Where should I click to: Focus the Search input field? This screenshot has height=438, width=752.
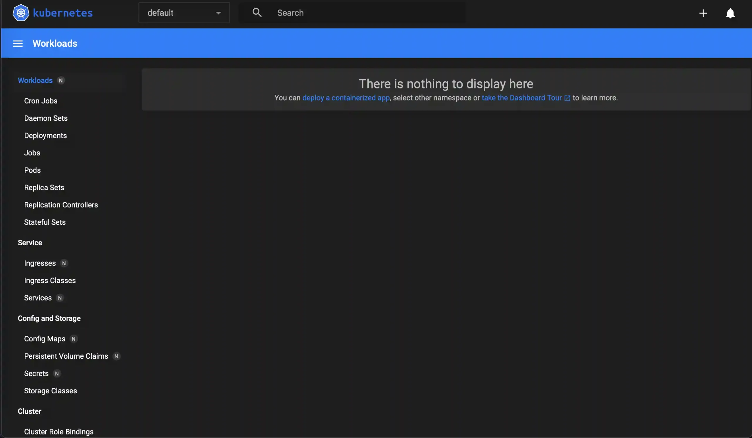367,13
